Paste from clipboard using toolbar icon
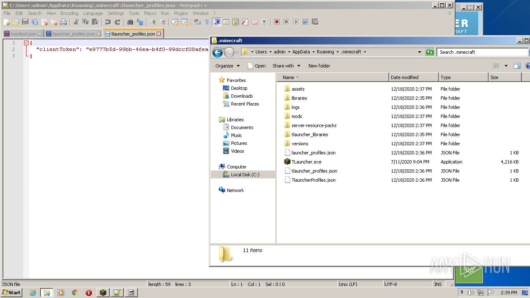Image resolution: width=530 pixels, height=298 pixels. pos(95,22)
